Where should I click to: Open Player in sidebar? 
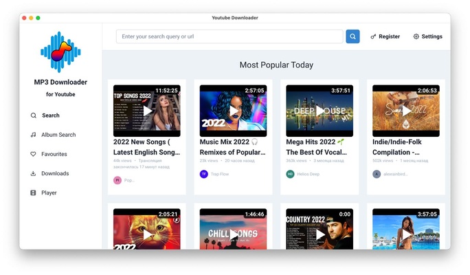(x=49, y=192)
